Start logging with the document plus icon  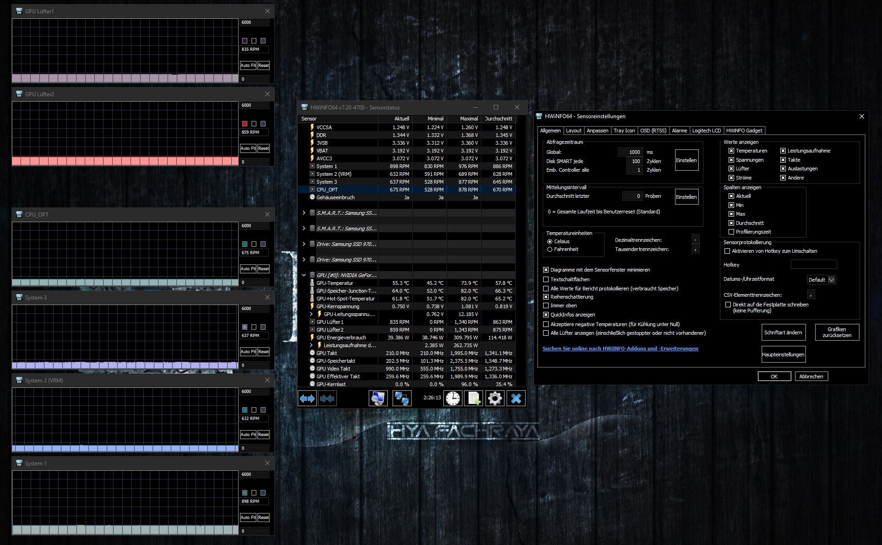point(474,398)
